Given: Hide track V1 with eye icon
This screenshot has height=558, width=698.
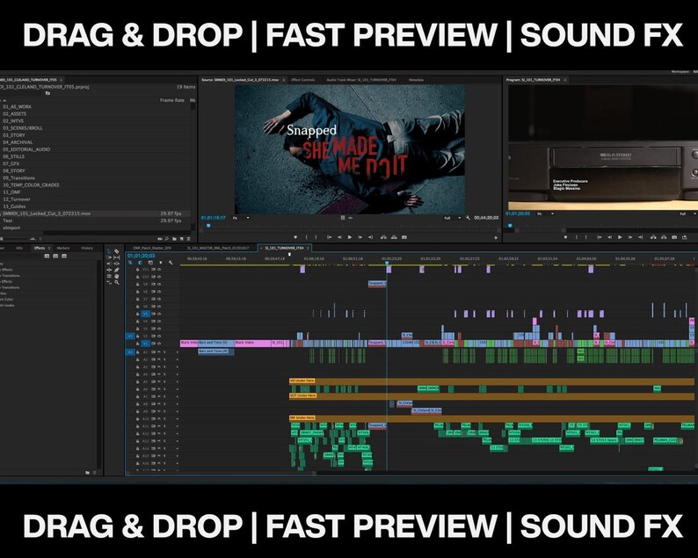Looking at the screenshot, I should coord(159,344).
